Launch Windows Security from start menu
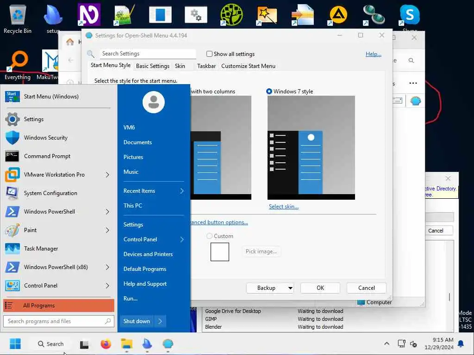Viewport: 474px width, 355px height. click(x=58, y=138)
